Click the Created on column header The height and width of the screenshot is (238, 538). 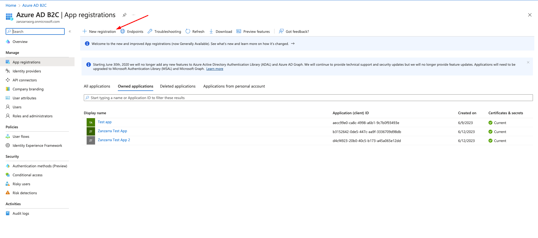pyautogui.click(x=467, y=113)
